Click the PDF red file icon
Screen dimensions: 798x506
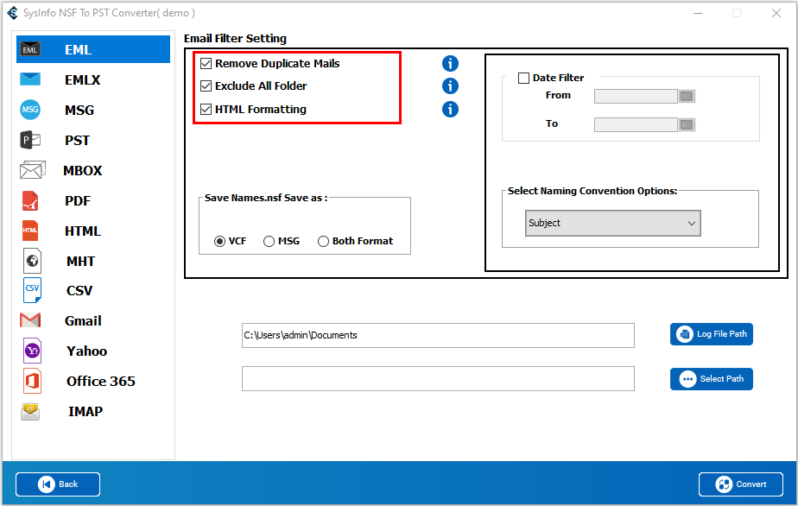point(30,200)
